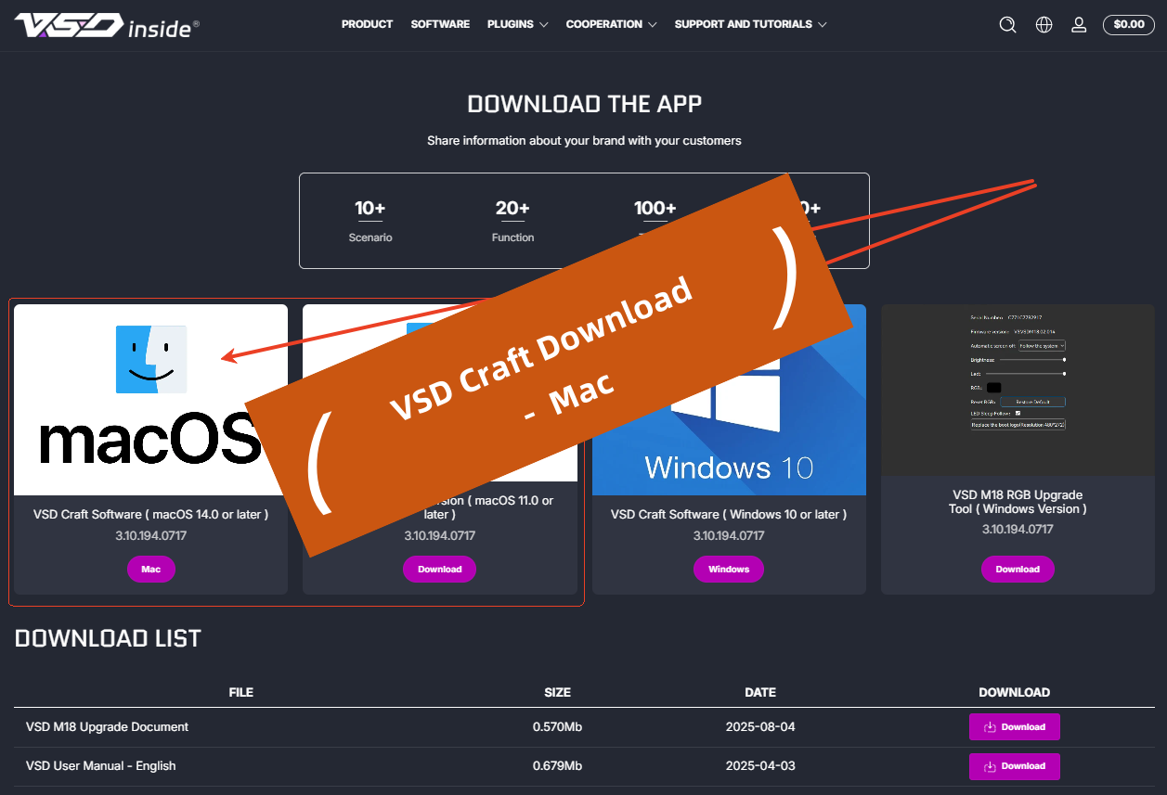Click the '20+ Function' statistic

coord(512,222)
